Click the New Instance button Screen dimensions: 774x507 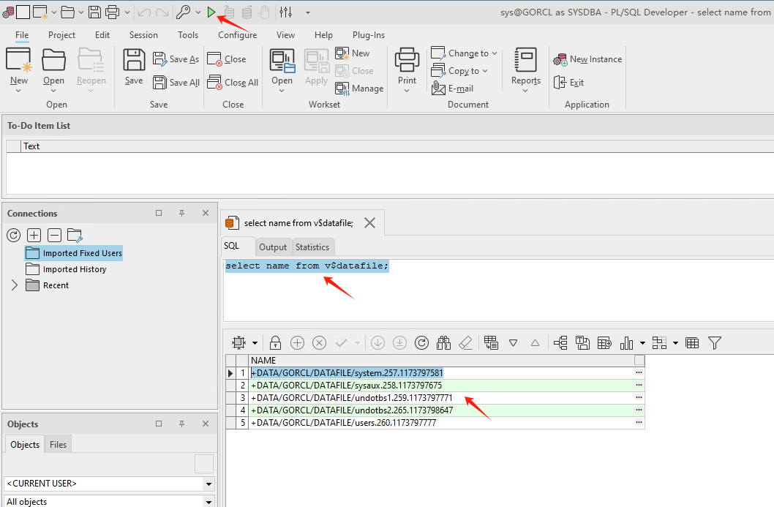pyautogui.click(x=587, y=59)
